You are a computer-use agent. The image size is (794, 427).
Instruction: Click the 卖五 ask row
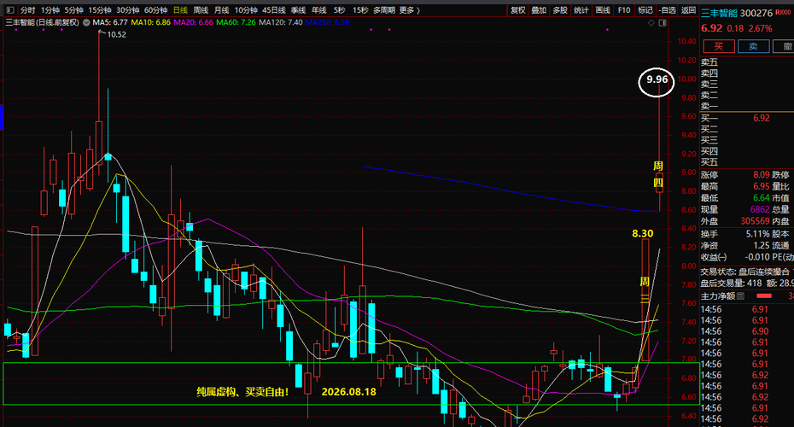tap(747, 62)
